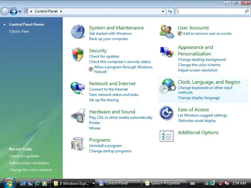
Task: Click the shield icon next to Add or remove user accounts
Action: click(x=180, y=34)
